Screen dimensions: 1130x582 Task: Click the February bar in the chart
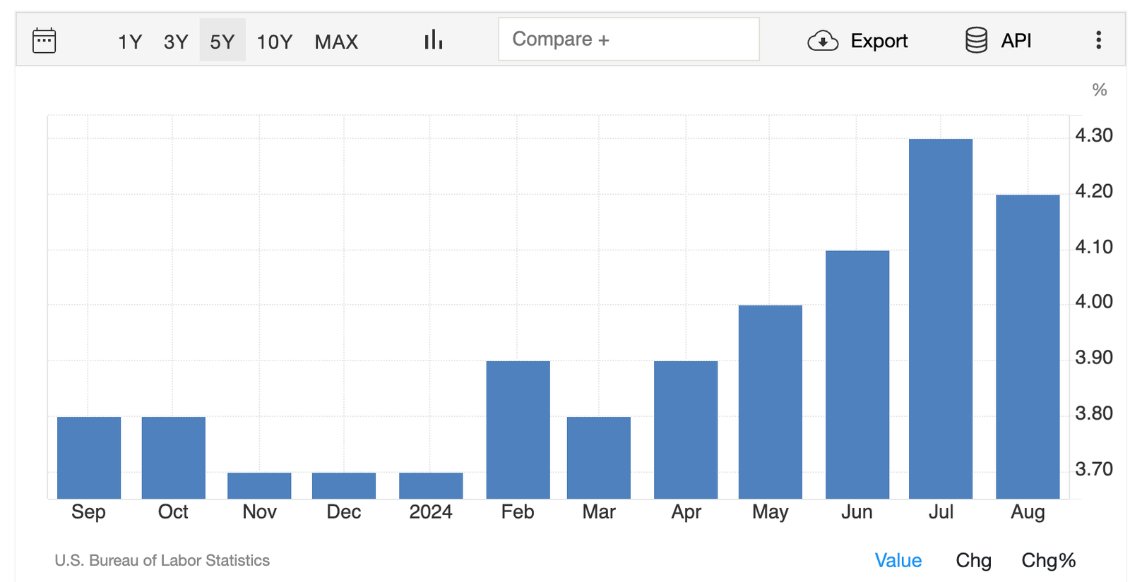coord(518,430)
